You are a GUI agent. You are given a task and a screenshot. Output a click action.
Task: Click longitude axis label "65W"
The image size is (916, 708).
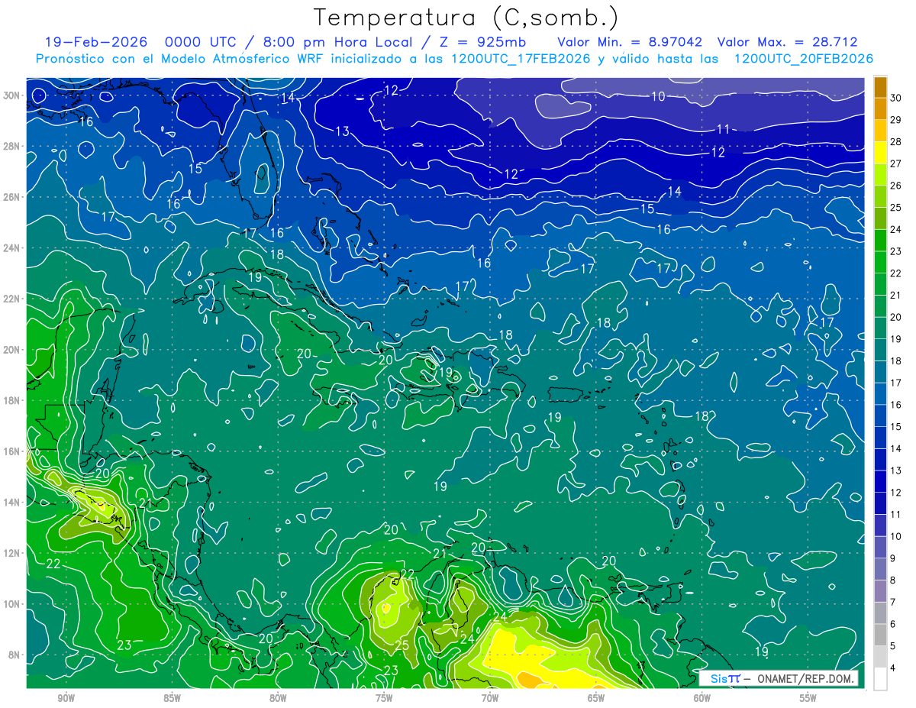596,698
